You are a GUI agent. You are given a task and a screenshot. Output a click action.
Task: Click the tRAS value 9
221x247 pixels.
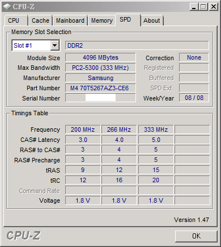click(x=83, y=170)
